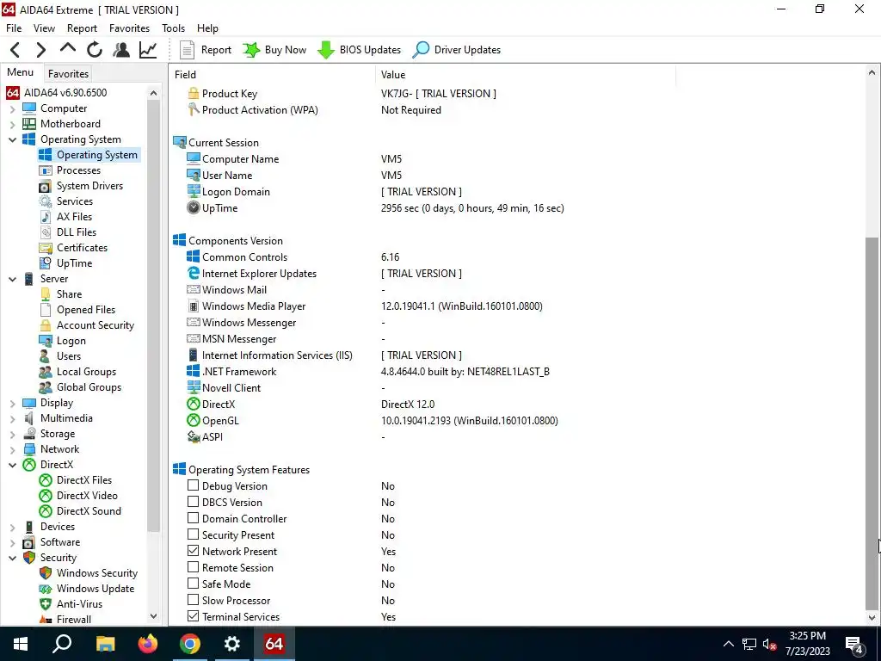Open Windows Settings from the taskbar
The width and height of the screenshot is (881, 661).
(232, 644)
